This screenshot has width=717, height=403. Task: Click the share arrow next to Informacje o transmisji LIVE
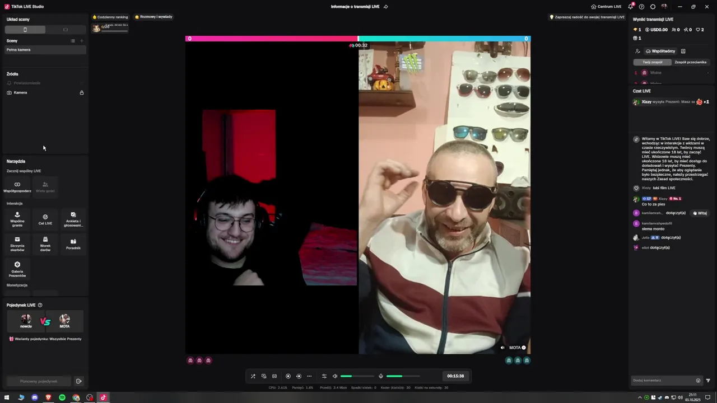[385, 7]
